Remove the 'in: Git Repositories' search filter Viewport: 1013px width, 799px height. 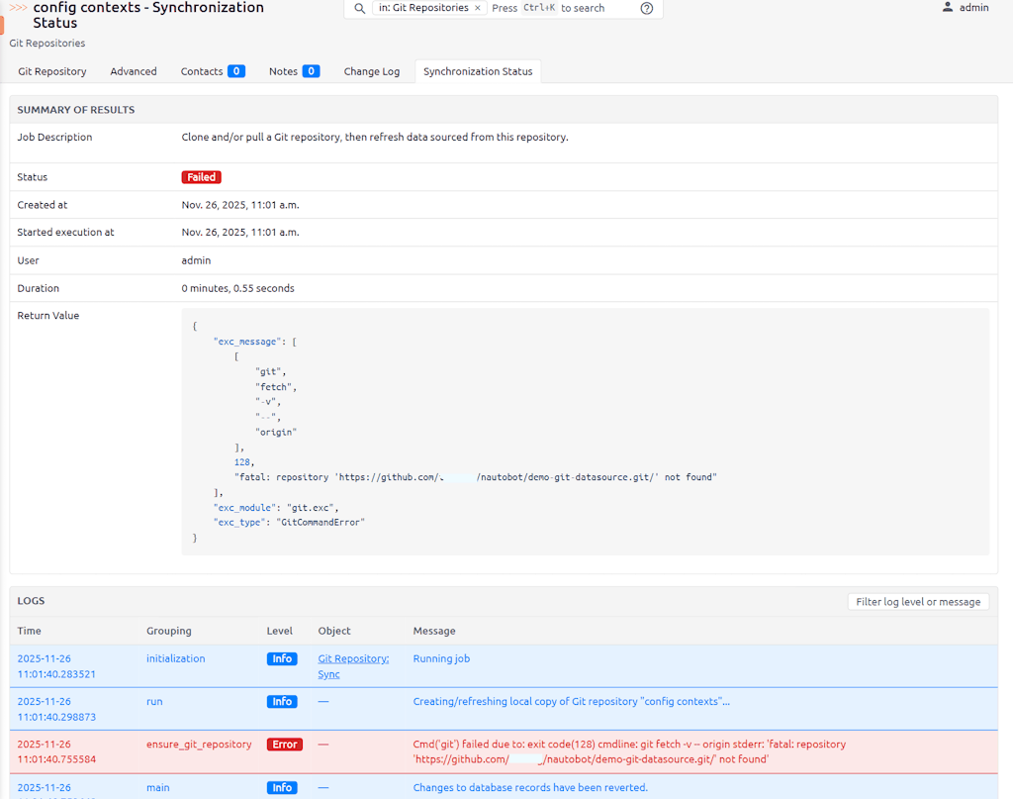point(478,8)
